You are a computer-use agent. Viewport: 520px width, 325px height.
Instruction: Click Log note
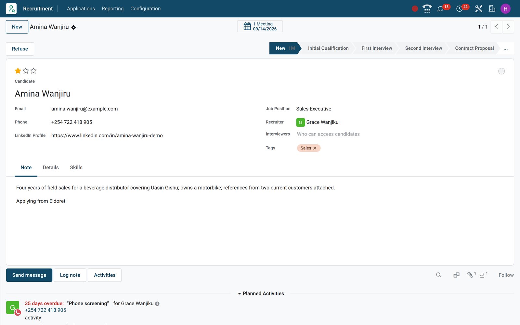point(70,275)
